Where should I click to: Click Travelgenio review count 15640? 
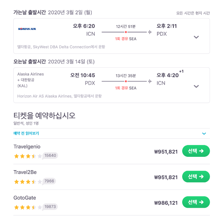(x=50, y=156)
